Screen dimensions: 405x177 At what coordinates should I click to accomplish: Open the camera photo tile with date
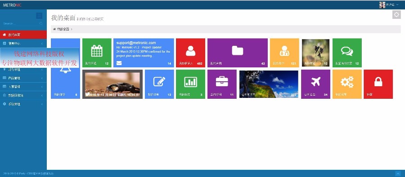pos(112,84)
